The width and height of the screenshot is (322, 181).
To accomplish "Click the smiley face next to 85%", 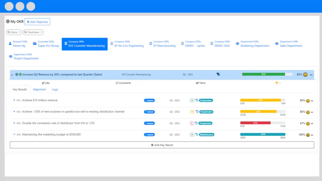I will coord(305,75).
